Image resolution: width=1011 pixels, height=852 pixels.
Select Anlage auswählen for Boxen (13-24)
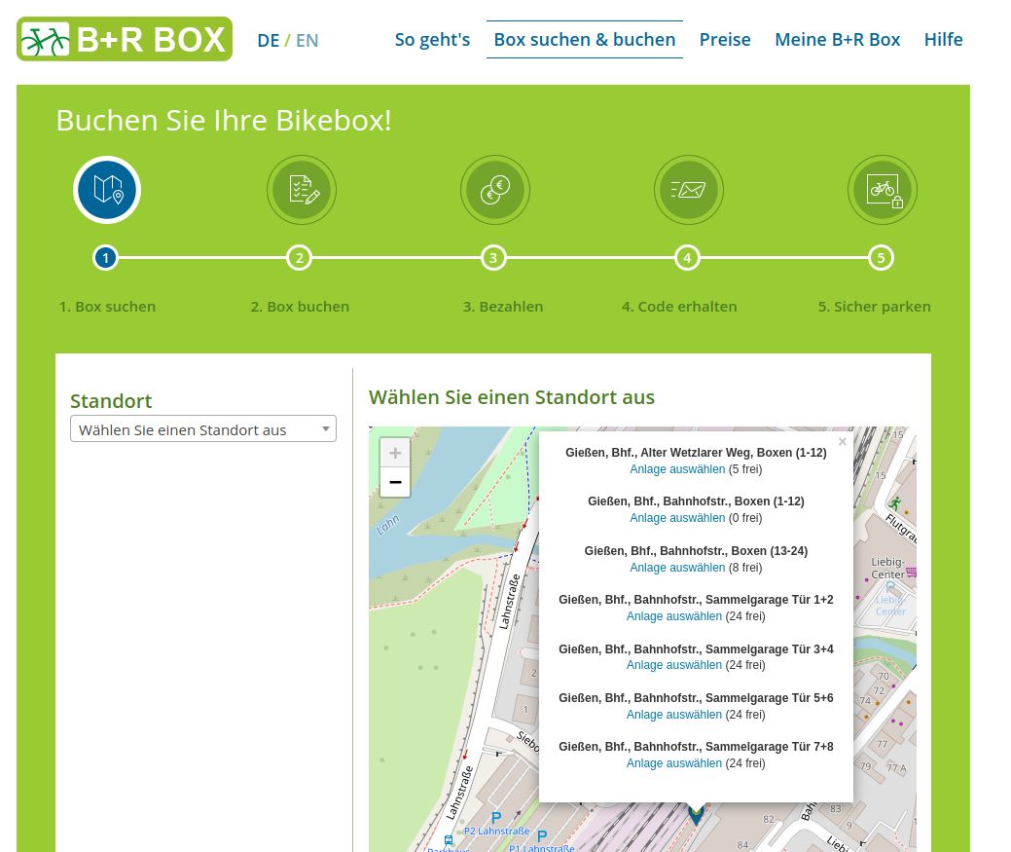[x=677, y=568]
